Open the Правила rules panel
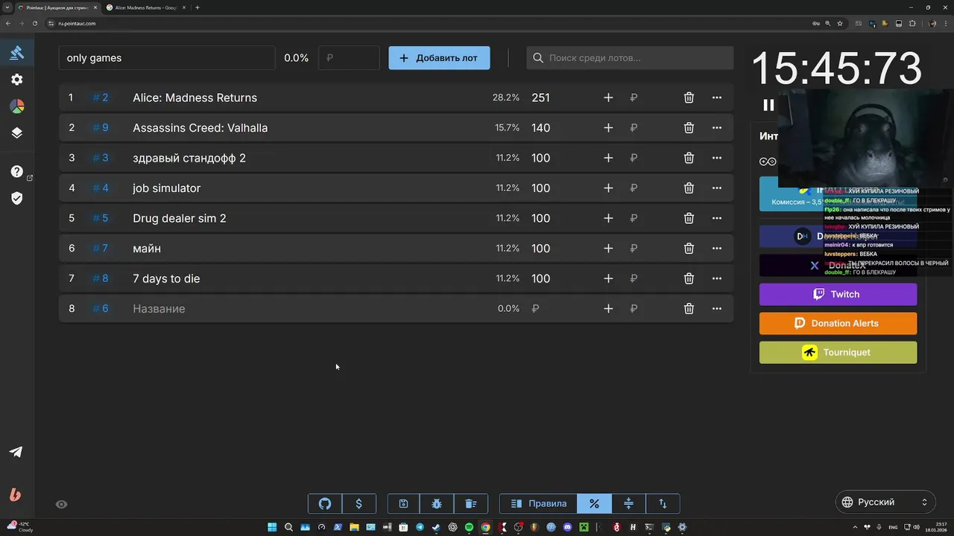Viewport: 954px width, 536px height. (x=539, y=503)
